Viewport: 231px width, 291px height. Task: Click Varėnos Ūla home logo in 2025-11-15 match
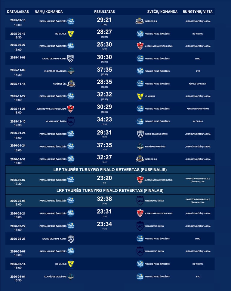[71, 83]
